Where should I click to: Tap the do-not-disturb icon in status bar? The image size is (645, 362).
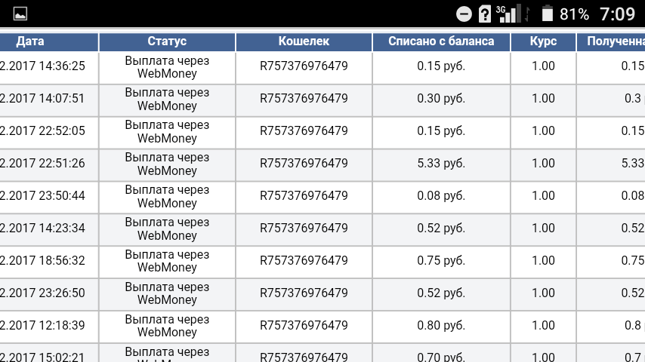click(x=464, y=14)
